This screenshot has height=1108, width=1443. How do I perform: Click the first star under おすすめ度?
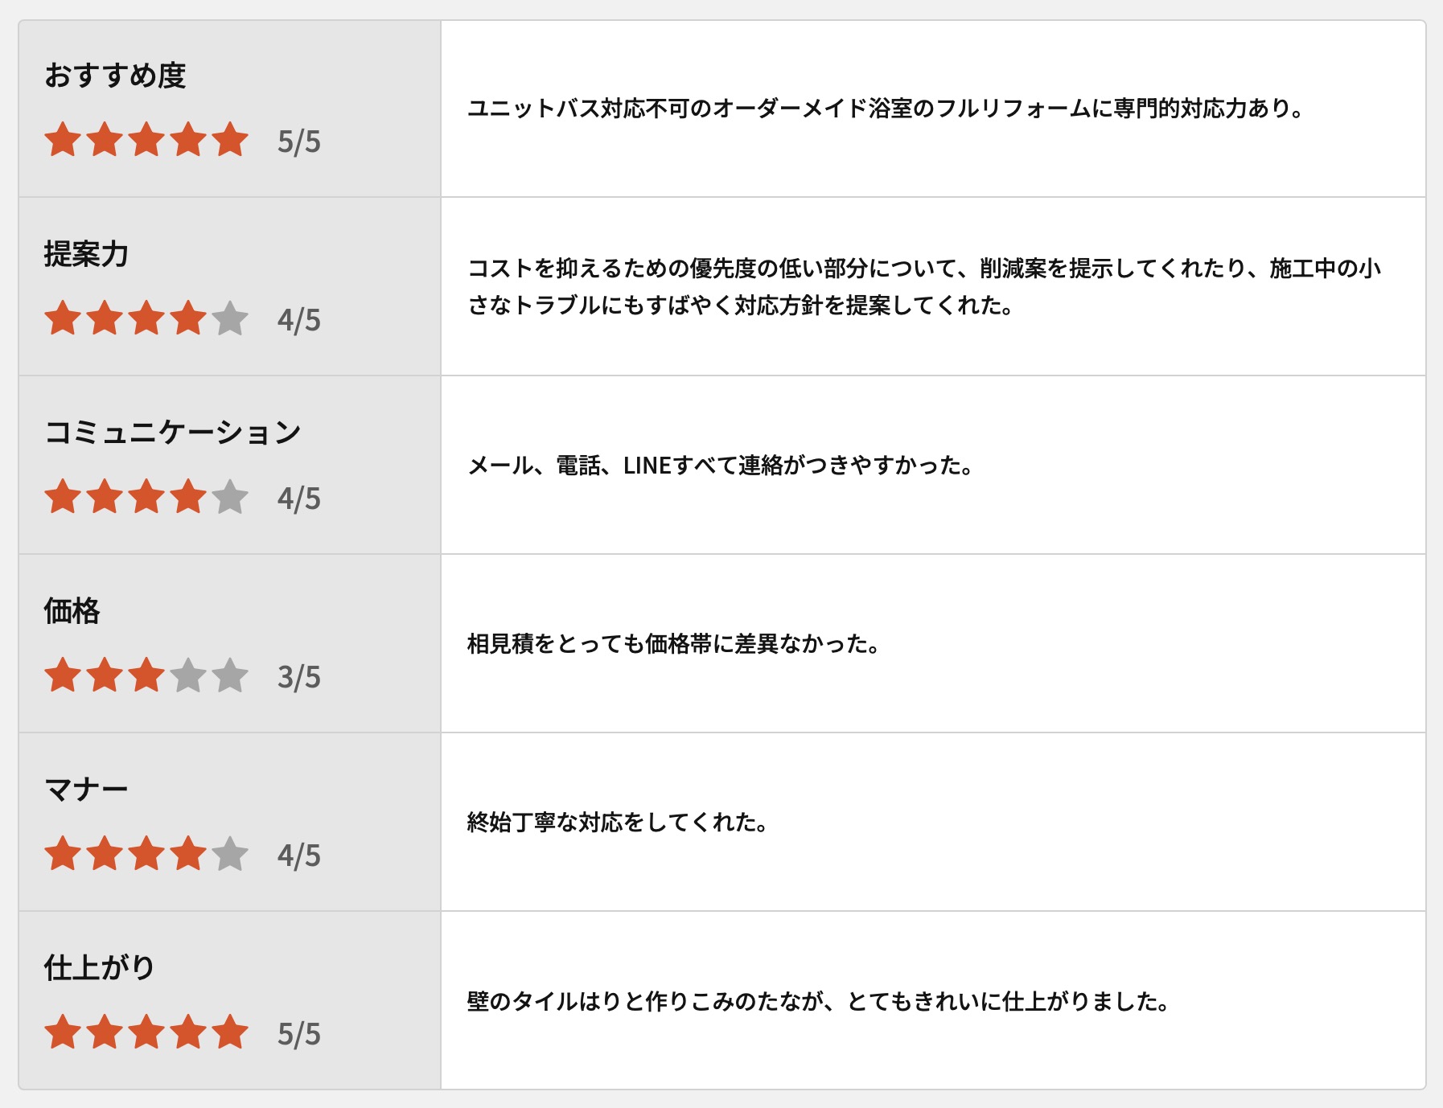point(63,140)
